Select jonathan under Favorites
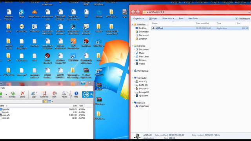251x141 pixels. pyautogui.click(x=141, y=39)
